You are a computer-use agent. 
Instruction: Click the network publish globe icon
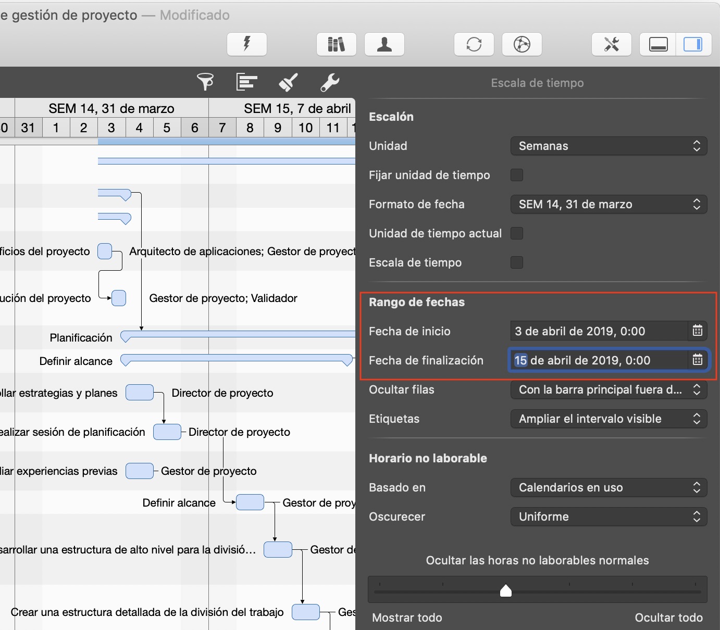pyautogui.click(x=522, y=44)
